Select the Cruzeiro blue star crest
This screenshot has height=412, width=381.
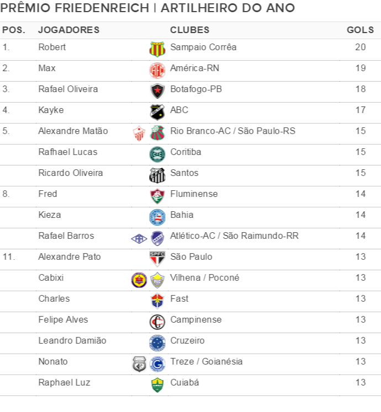click(157, 343)
